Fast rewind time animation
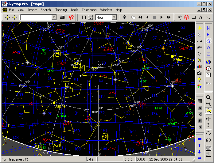 tap(140, 17)
